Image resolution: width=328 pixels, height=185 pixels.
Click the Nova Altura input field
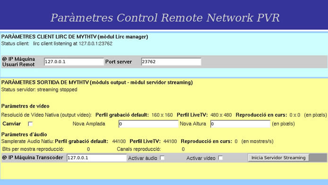coord(240,124)
